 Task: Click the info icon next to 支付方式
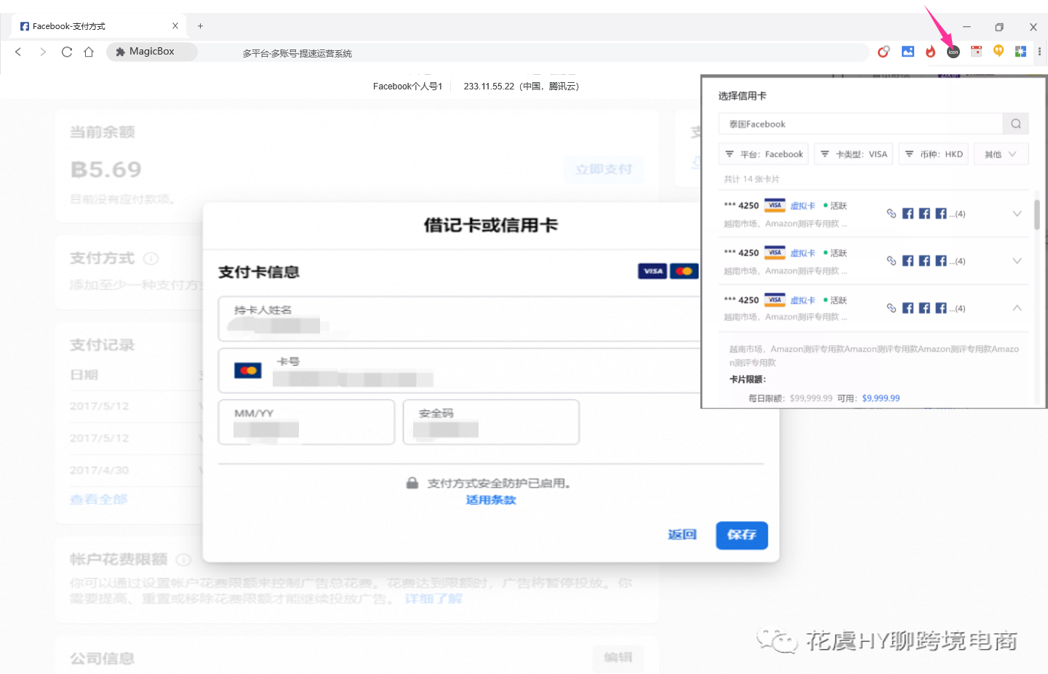tap(151, 259)
